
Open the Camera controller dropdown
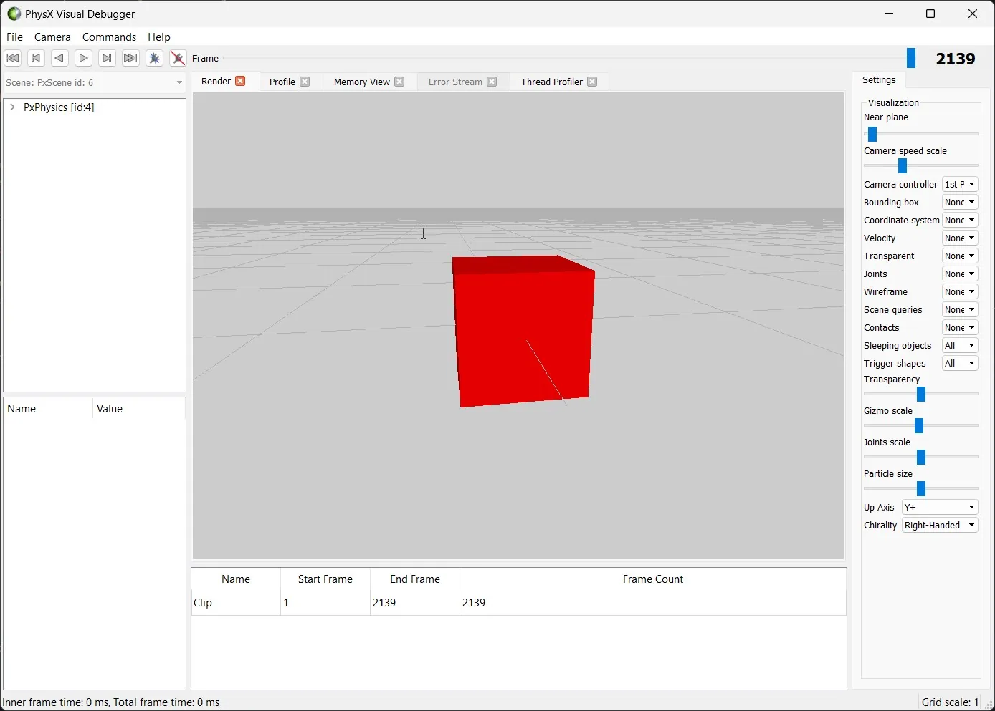coord(960,185)
